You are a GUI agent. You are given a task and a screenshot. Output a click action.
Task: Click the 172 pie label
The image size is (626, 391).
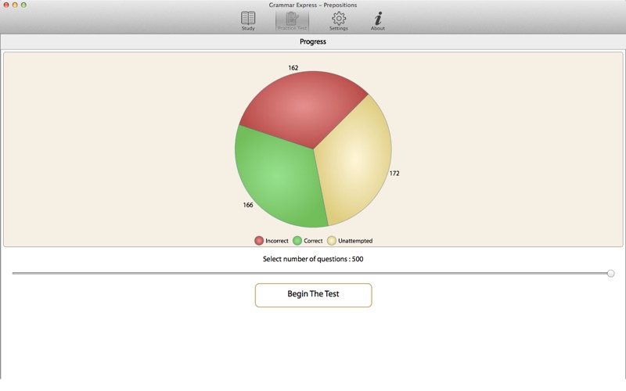pos(394,173)
